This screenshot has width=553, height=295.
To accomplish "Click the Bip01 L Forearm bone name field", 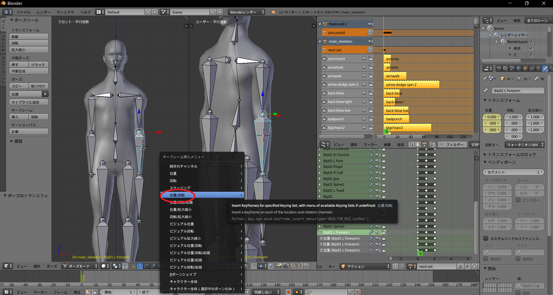I will pos(518,91).
